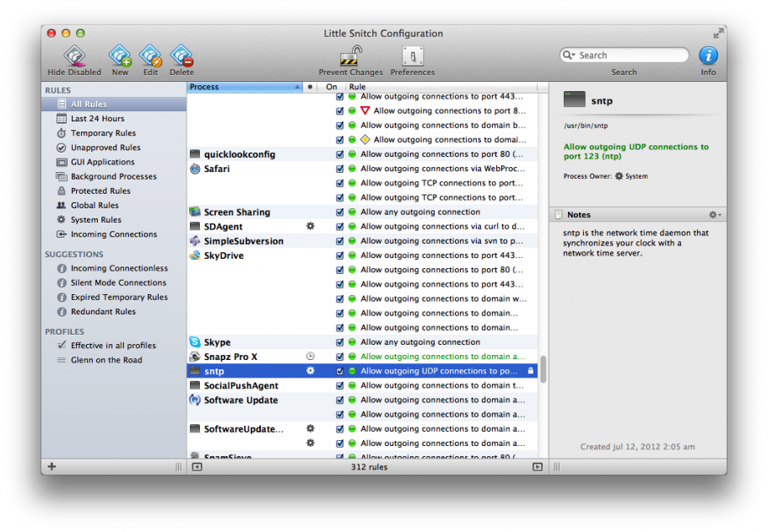Click the SimpleSubversion icon
Image resolution: width=768 pixels, height=532 pixels.
(x=195, y=241)
